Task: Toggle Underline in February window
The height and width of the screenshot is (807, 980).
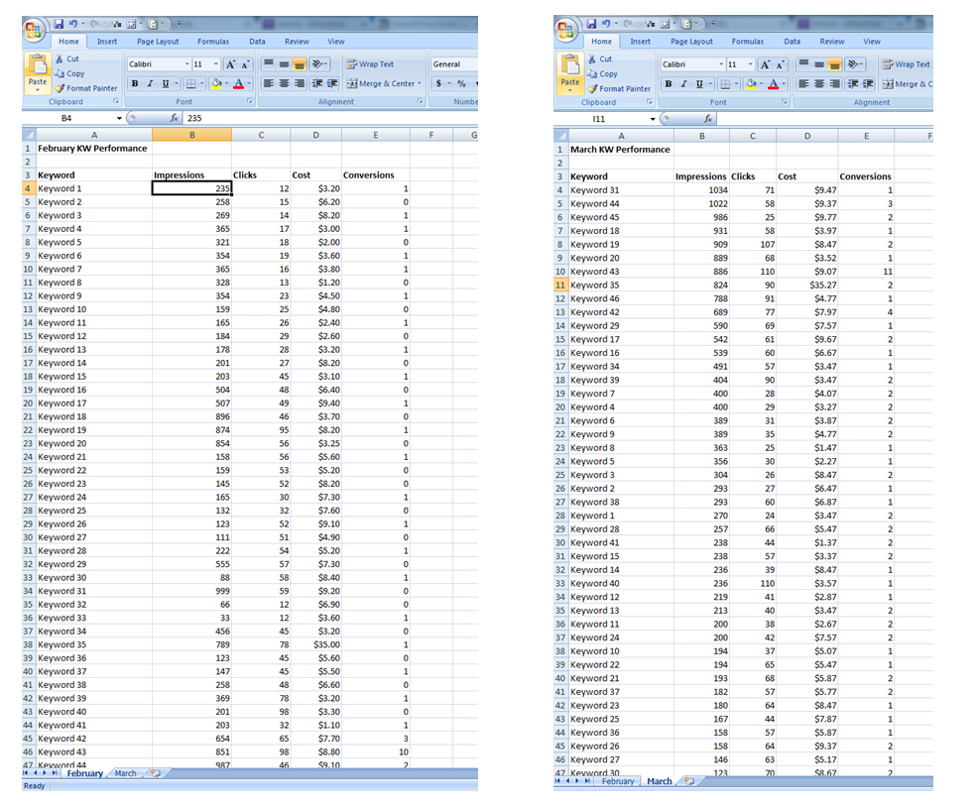Action: [x=165, y=83]
